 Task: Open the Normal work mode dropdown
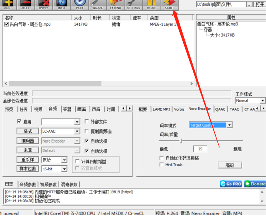(x=262, y=100)
